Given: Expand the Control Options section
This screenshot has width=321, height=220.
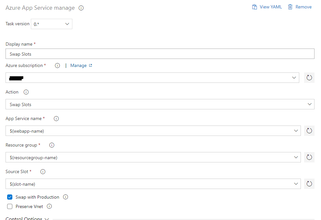Looking at the screenshot, I should (x=27, y=219).
